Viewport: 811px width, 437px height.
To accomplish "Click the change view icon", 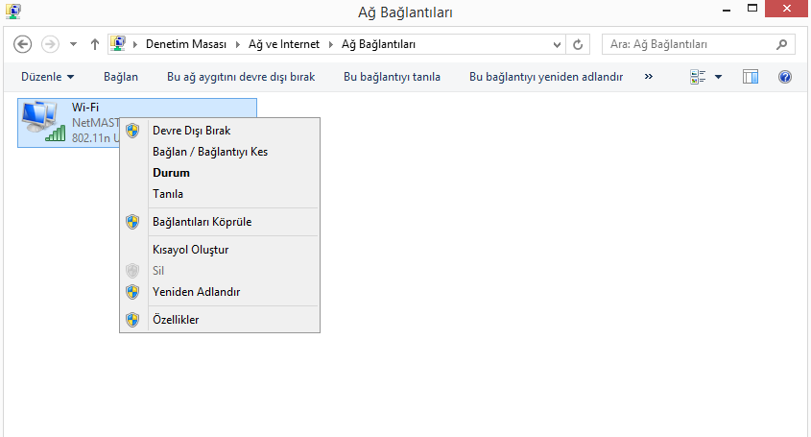I will 698,77.
